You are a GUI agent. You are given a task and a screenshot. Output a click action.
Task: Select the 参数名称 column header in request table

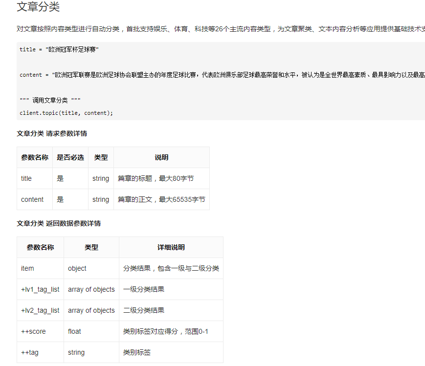(34, 157)
